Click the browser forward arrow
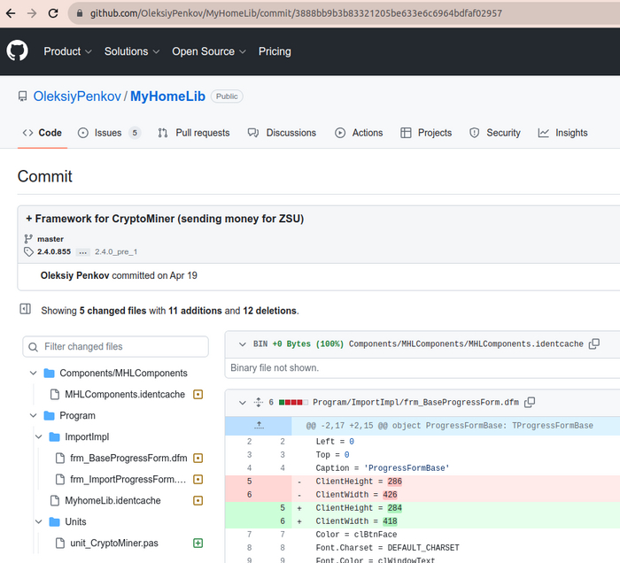Screen dimensions: 620x563 32,13
